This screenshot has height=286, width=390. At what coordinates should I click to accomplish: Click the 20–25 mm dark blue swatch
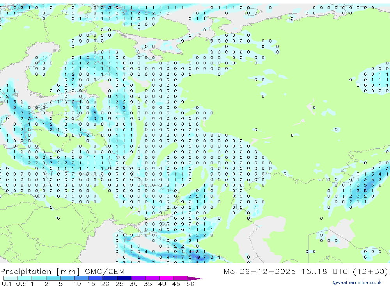(110, 278)
